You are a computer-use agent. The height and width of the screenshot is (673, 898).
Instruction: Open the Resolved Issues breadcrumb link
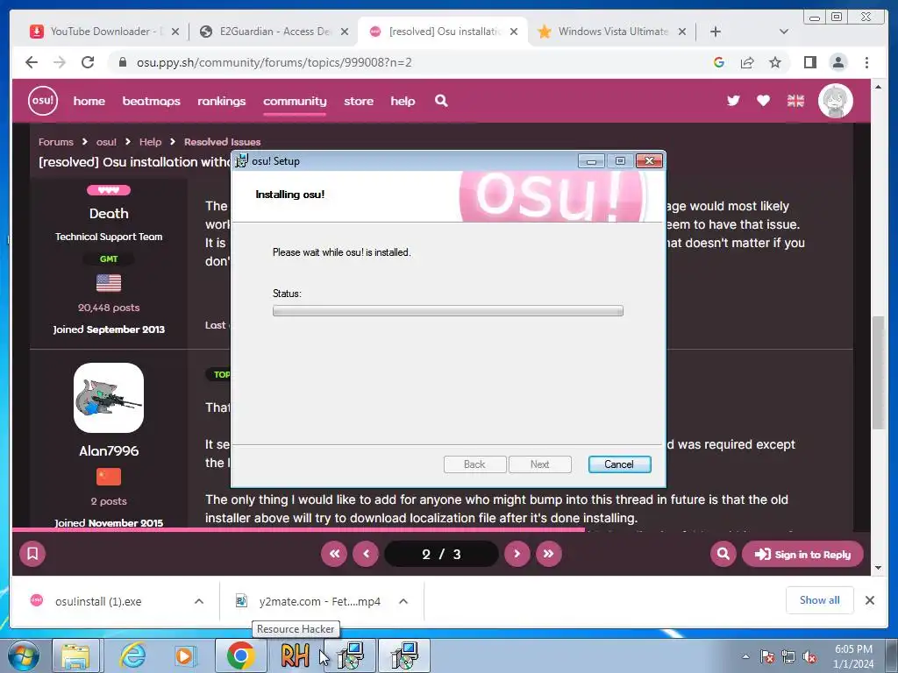click(x=222, y=142)
